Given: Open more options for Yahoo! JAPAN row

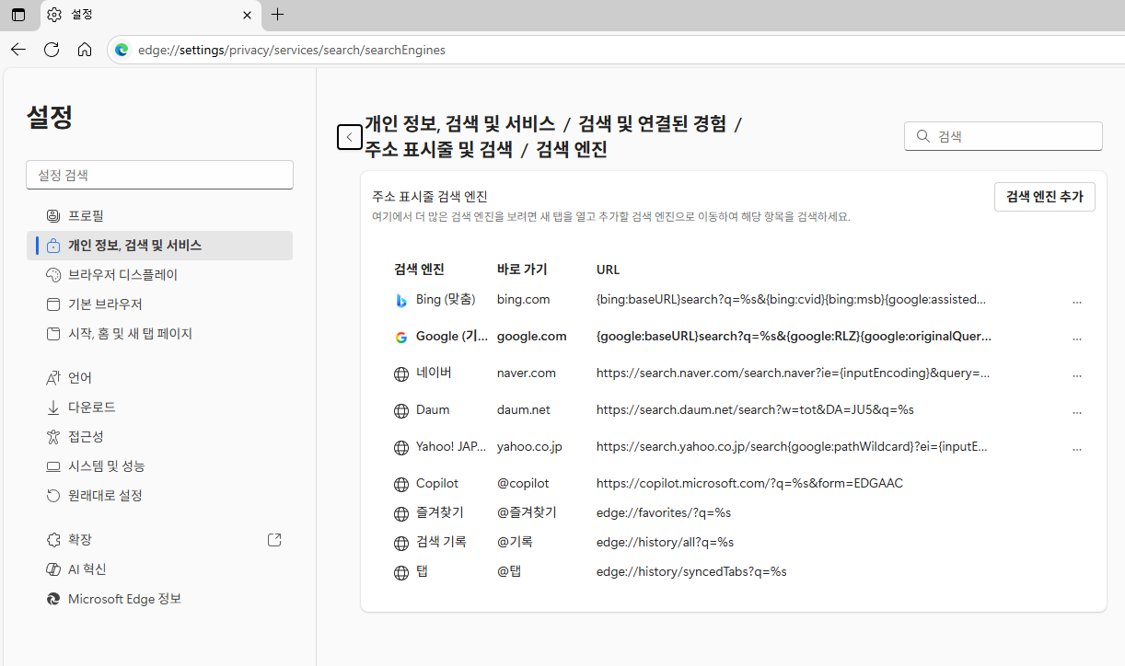Looking at the screenshot, I should [1077, 448].
